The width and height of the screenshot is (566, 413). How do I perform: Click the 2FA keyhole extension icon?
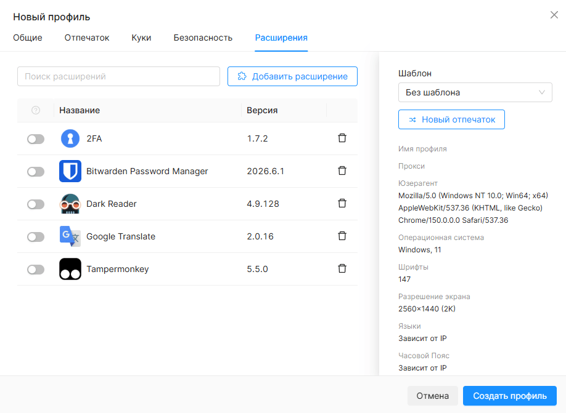[70, 138]
